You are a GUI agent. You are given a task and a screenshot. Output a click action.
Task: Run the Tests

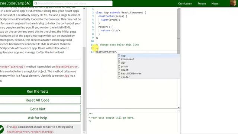pyautogui.click(x=40, y=91)
